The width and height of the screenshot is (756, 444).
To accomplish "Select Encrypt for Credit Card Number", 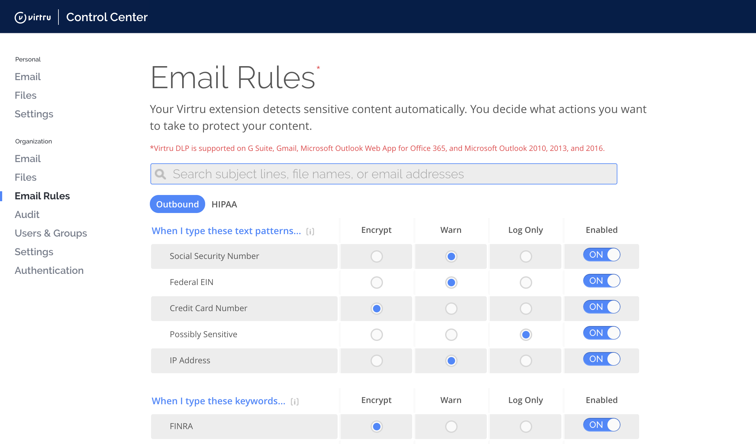I will pyautogui.click(x=376, y=309).
